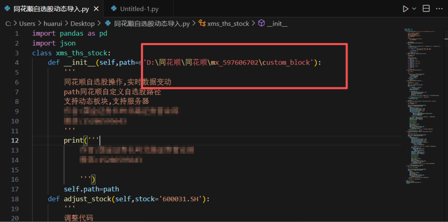Split the editor to the right

click(x=426, y=9)
